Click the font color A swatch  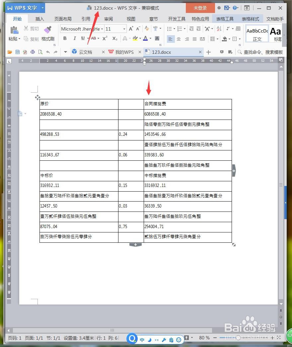(145, 39)
